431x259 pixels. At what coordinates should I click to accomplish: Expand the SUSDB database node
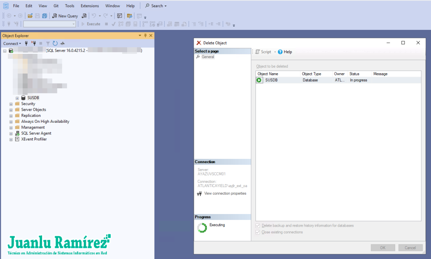(x=17, y=98)
